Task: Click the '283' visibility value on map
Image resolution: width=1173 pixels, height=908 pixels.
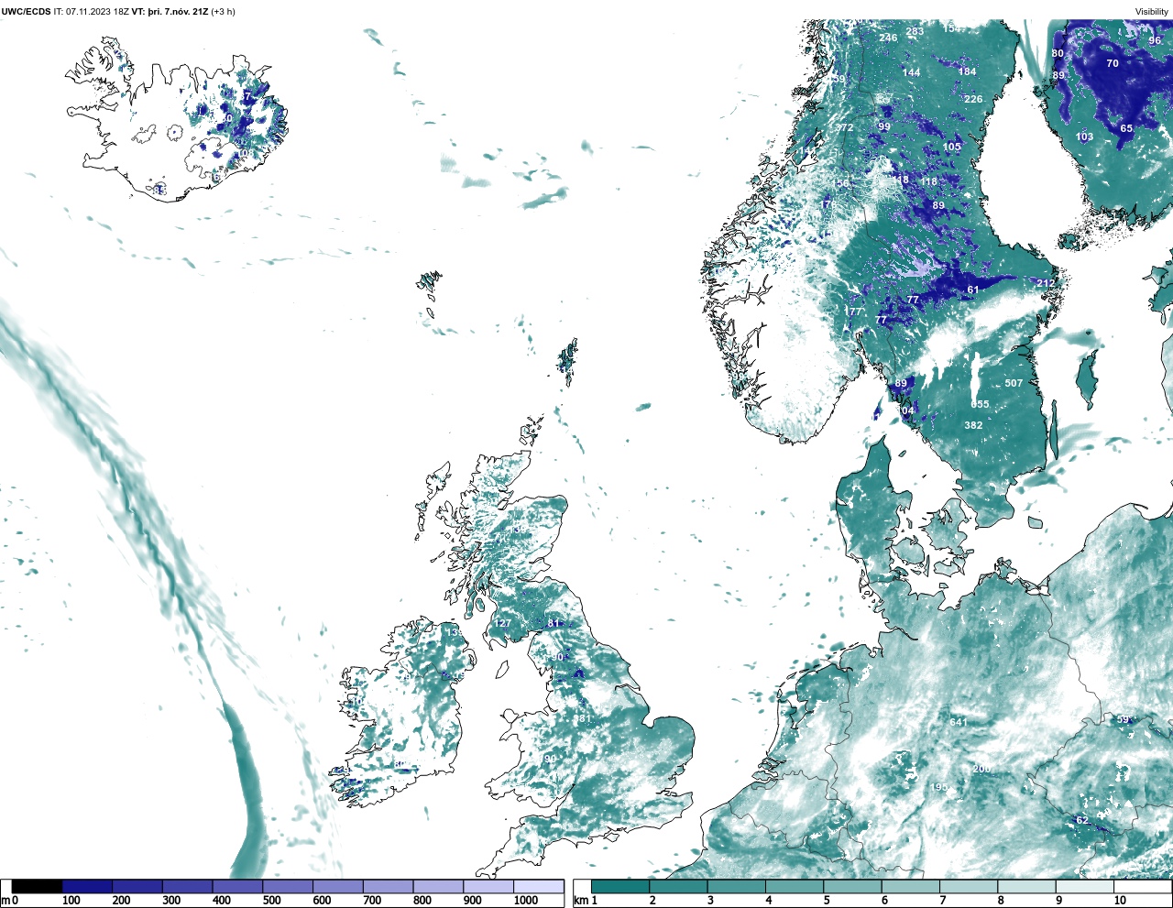Action: pos(915,31)
